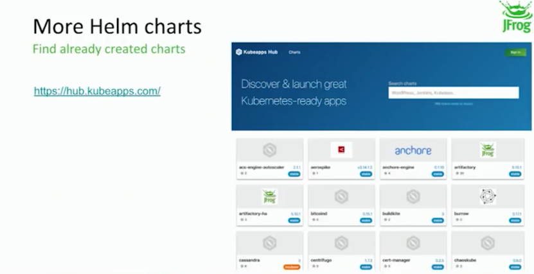Click the stable badge on centrifugo
This screenshot has width=534, height=274.
tap(366, 267)
